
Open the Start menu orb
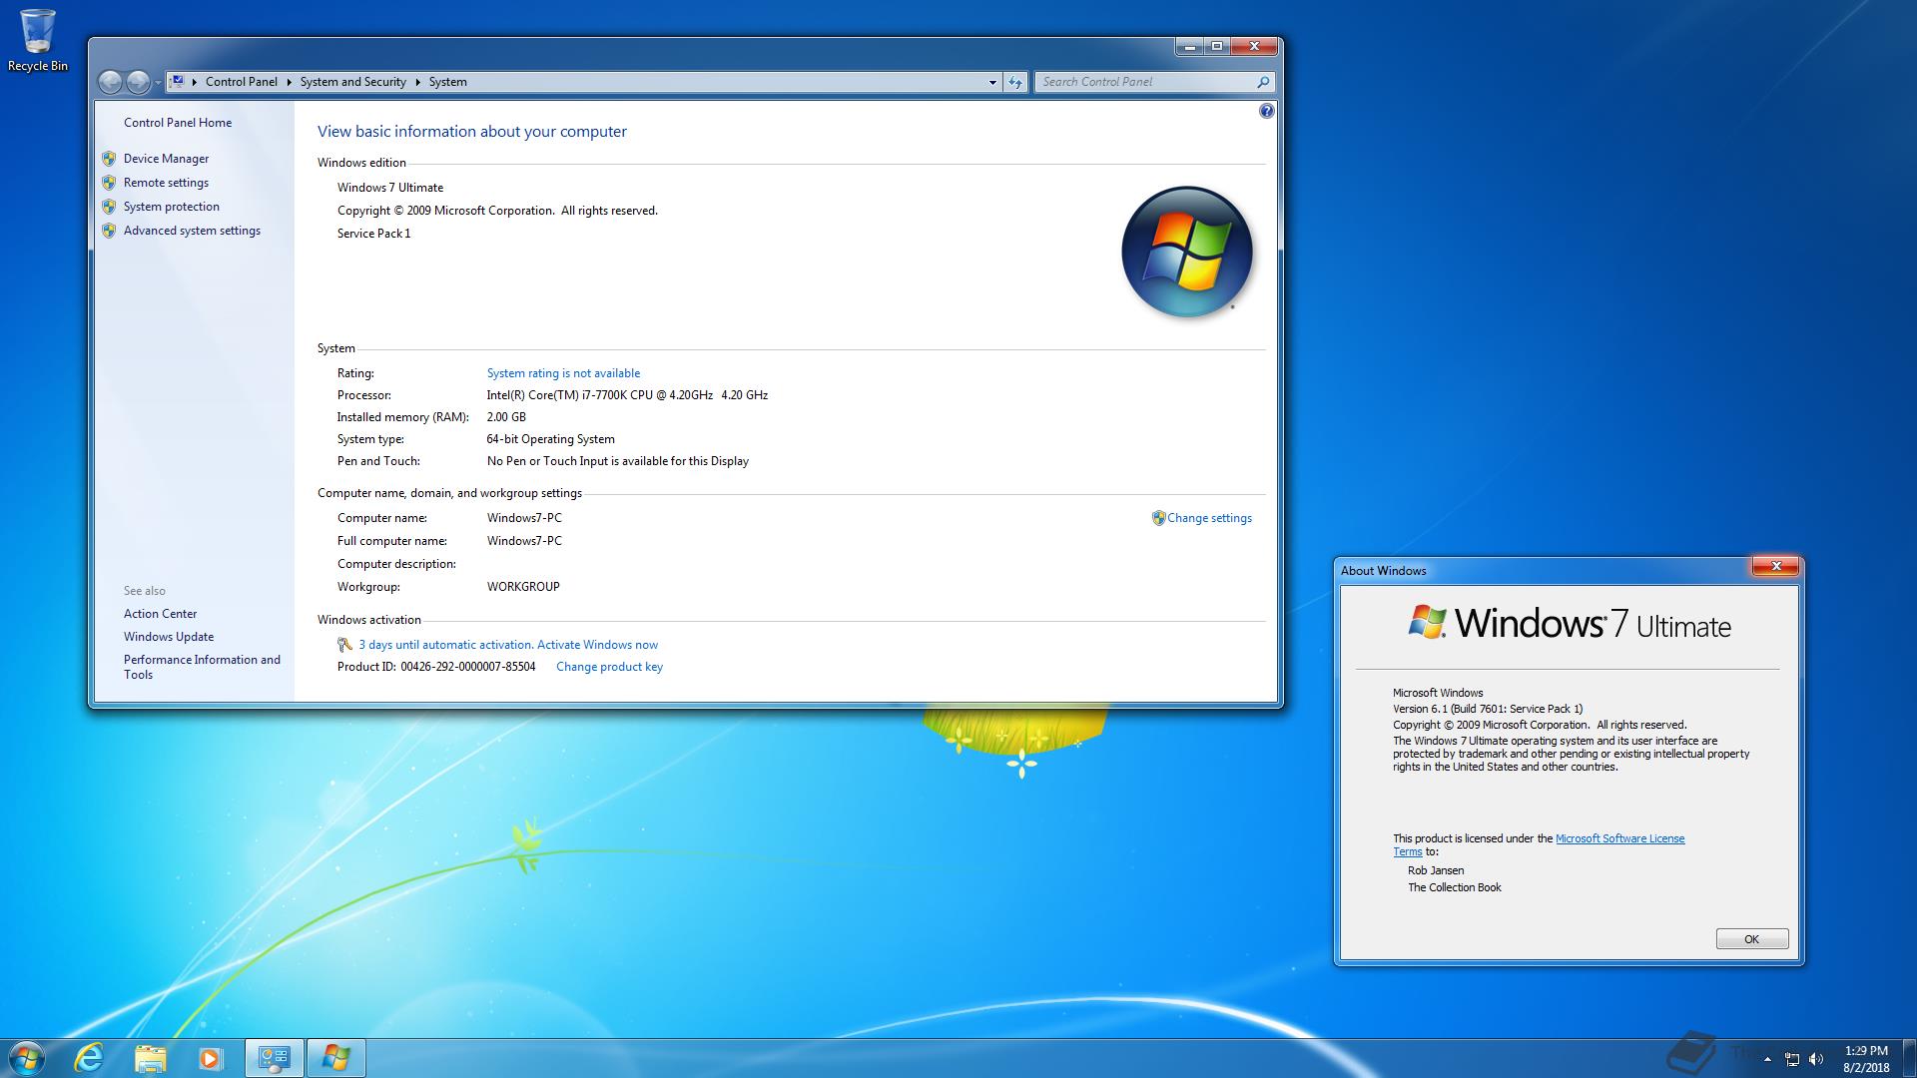[x=26, y=1058]
